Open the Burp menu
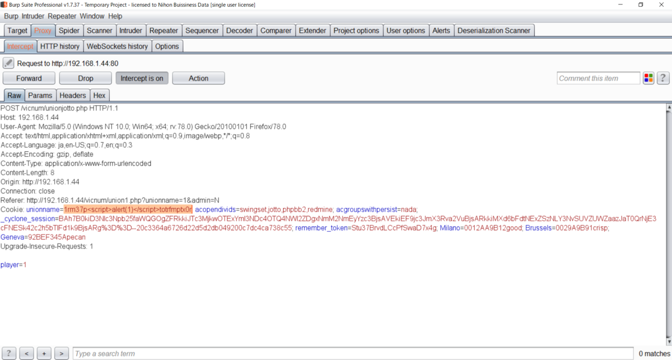672x360 pixels. (x=11, y=16)
